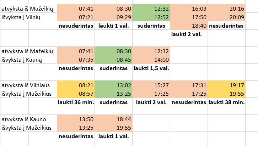Select the cell showing 13:50
This screenshot has width=258, height=146.
76,119
